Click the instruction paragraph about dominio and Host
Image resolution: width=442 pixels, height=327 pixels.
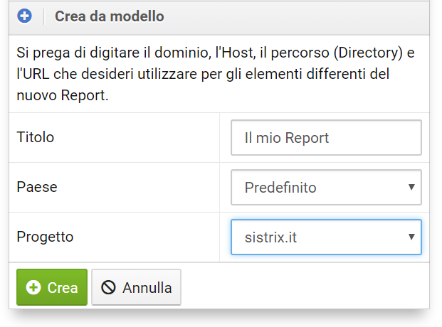[x=215, y=73]
